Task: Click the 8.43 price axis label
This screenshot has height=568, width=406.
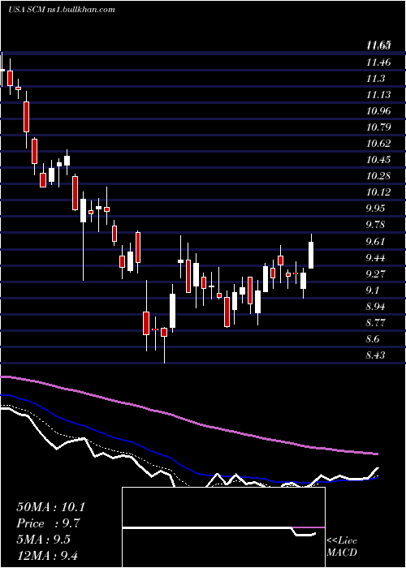Action: pos(375,355)
